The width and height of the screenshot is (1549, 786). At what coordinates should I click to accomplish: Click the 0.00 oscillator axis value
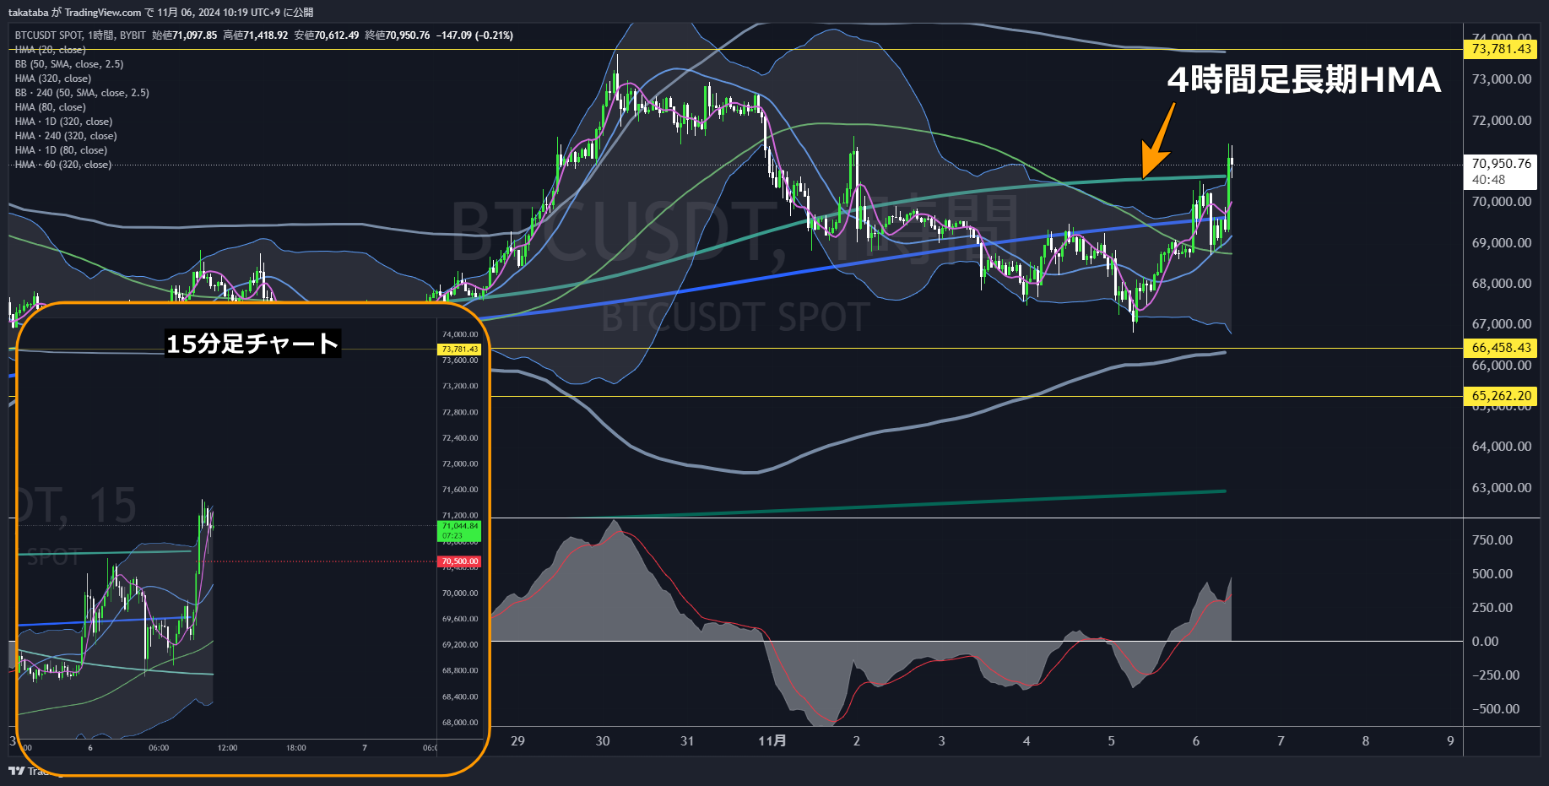(x=1485, y=642)
